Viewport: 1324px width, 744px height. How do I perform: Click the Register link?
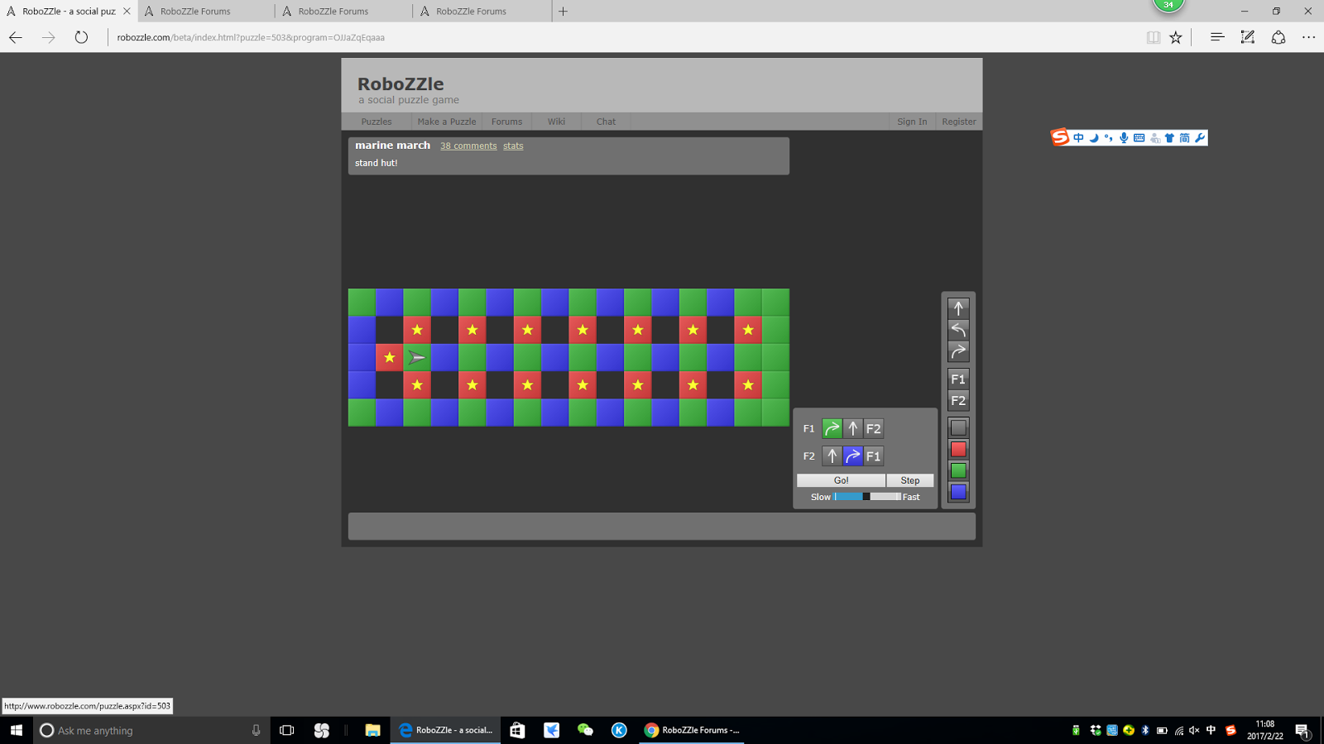point(959,122)
